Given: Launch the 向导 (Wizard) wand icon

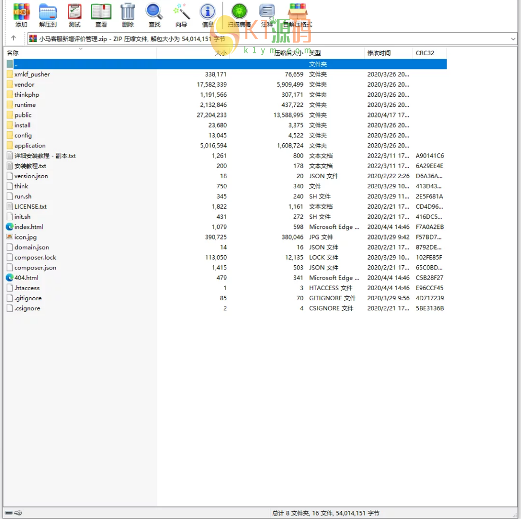Looking at the screenshot, I should pyautogui.click(x=181, y=15).
